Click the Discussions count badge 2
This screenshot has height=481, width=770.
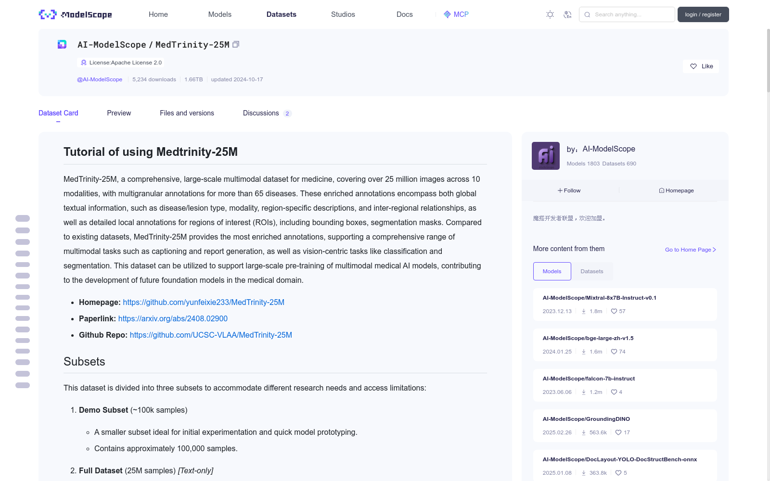pyautogui.click(x=287, y=114)
